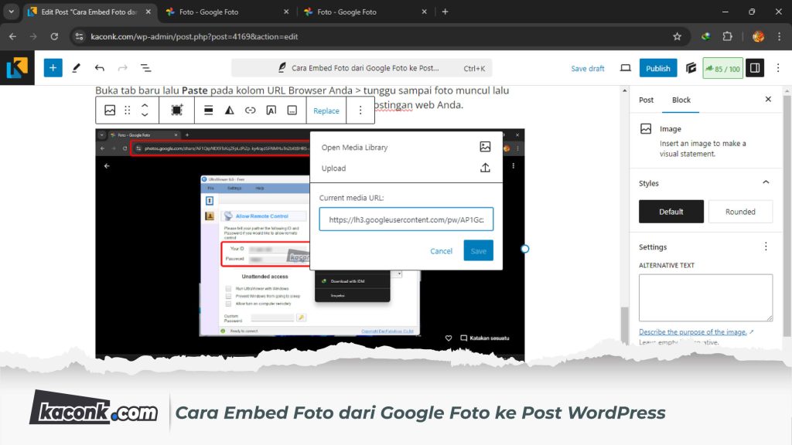
Task: Move the image block up
Action: (145, 105)
